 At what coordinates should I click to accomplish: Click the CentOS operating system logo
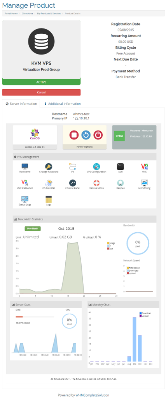point(35,134)
